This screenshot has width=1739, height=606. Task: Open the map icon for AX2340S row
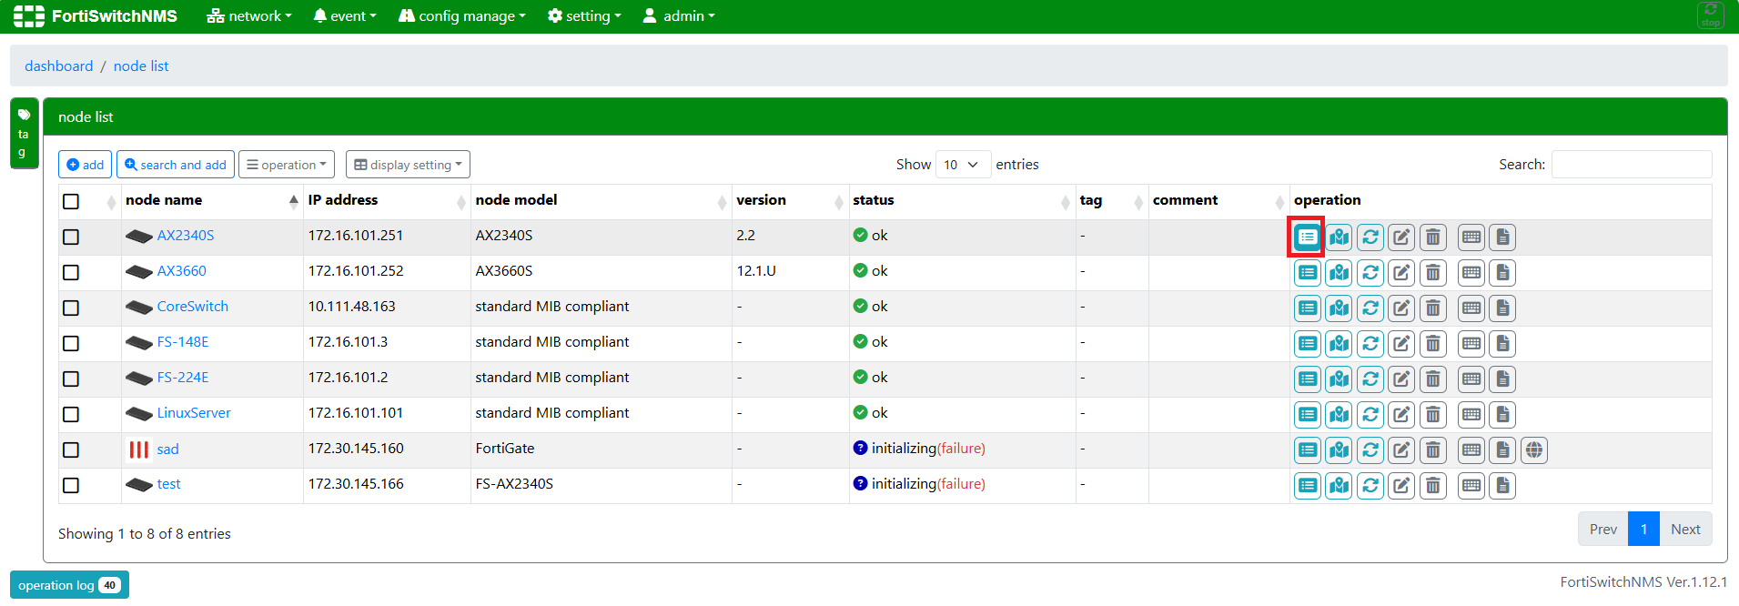[x=1339, y=237]
